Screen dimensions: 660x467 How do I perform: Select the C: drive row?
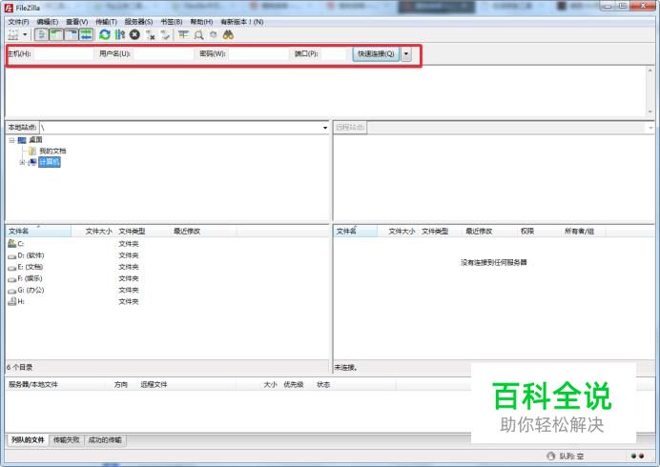(167, 244)
